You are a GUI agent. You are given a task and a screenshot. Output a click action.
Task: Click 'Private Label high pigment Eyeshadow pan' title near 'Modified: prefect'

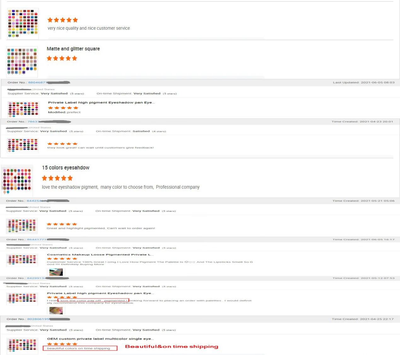click(101, 103)
